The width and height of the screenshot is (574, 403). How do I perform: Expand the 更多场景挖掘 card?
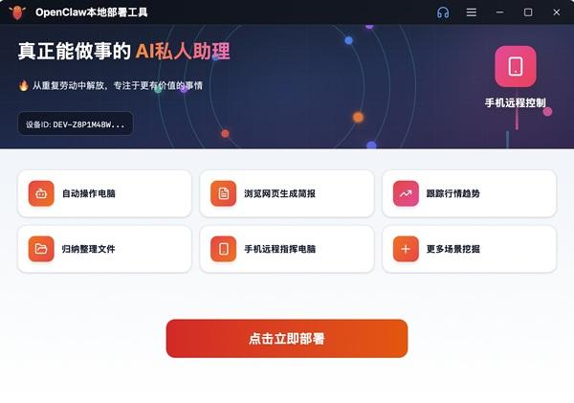(x=469, y=249)
